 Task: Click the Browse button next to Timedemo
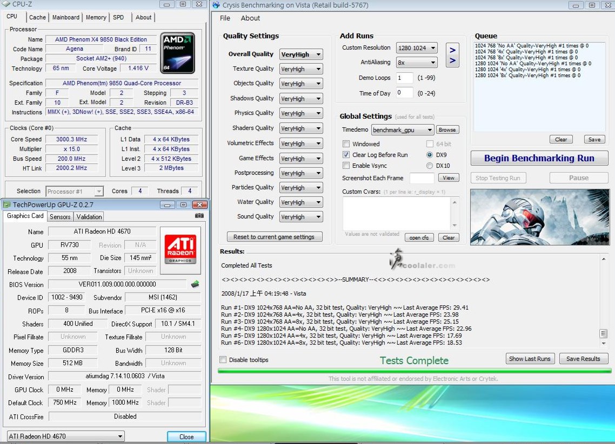pyautogui.click(x=447, y=129)
